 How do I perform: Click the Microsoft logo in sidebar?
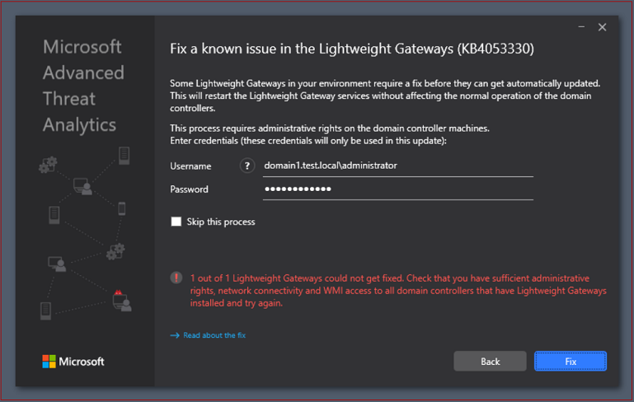point(73,361)
